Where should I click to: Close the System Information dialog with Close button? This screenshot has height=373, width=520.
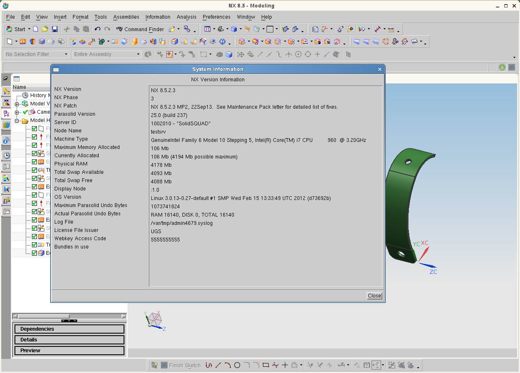[x=374, y=296]
